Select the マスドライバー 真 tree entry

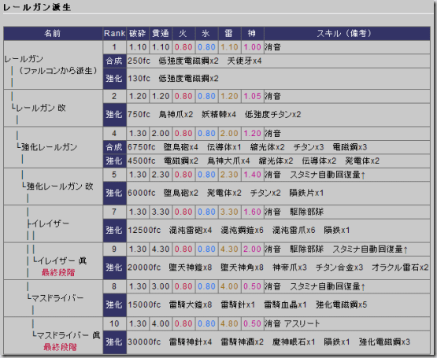coord(69,335)
